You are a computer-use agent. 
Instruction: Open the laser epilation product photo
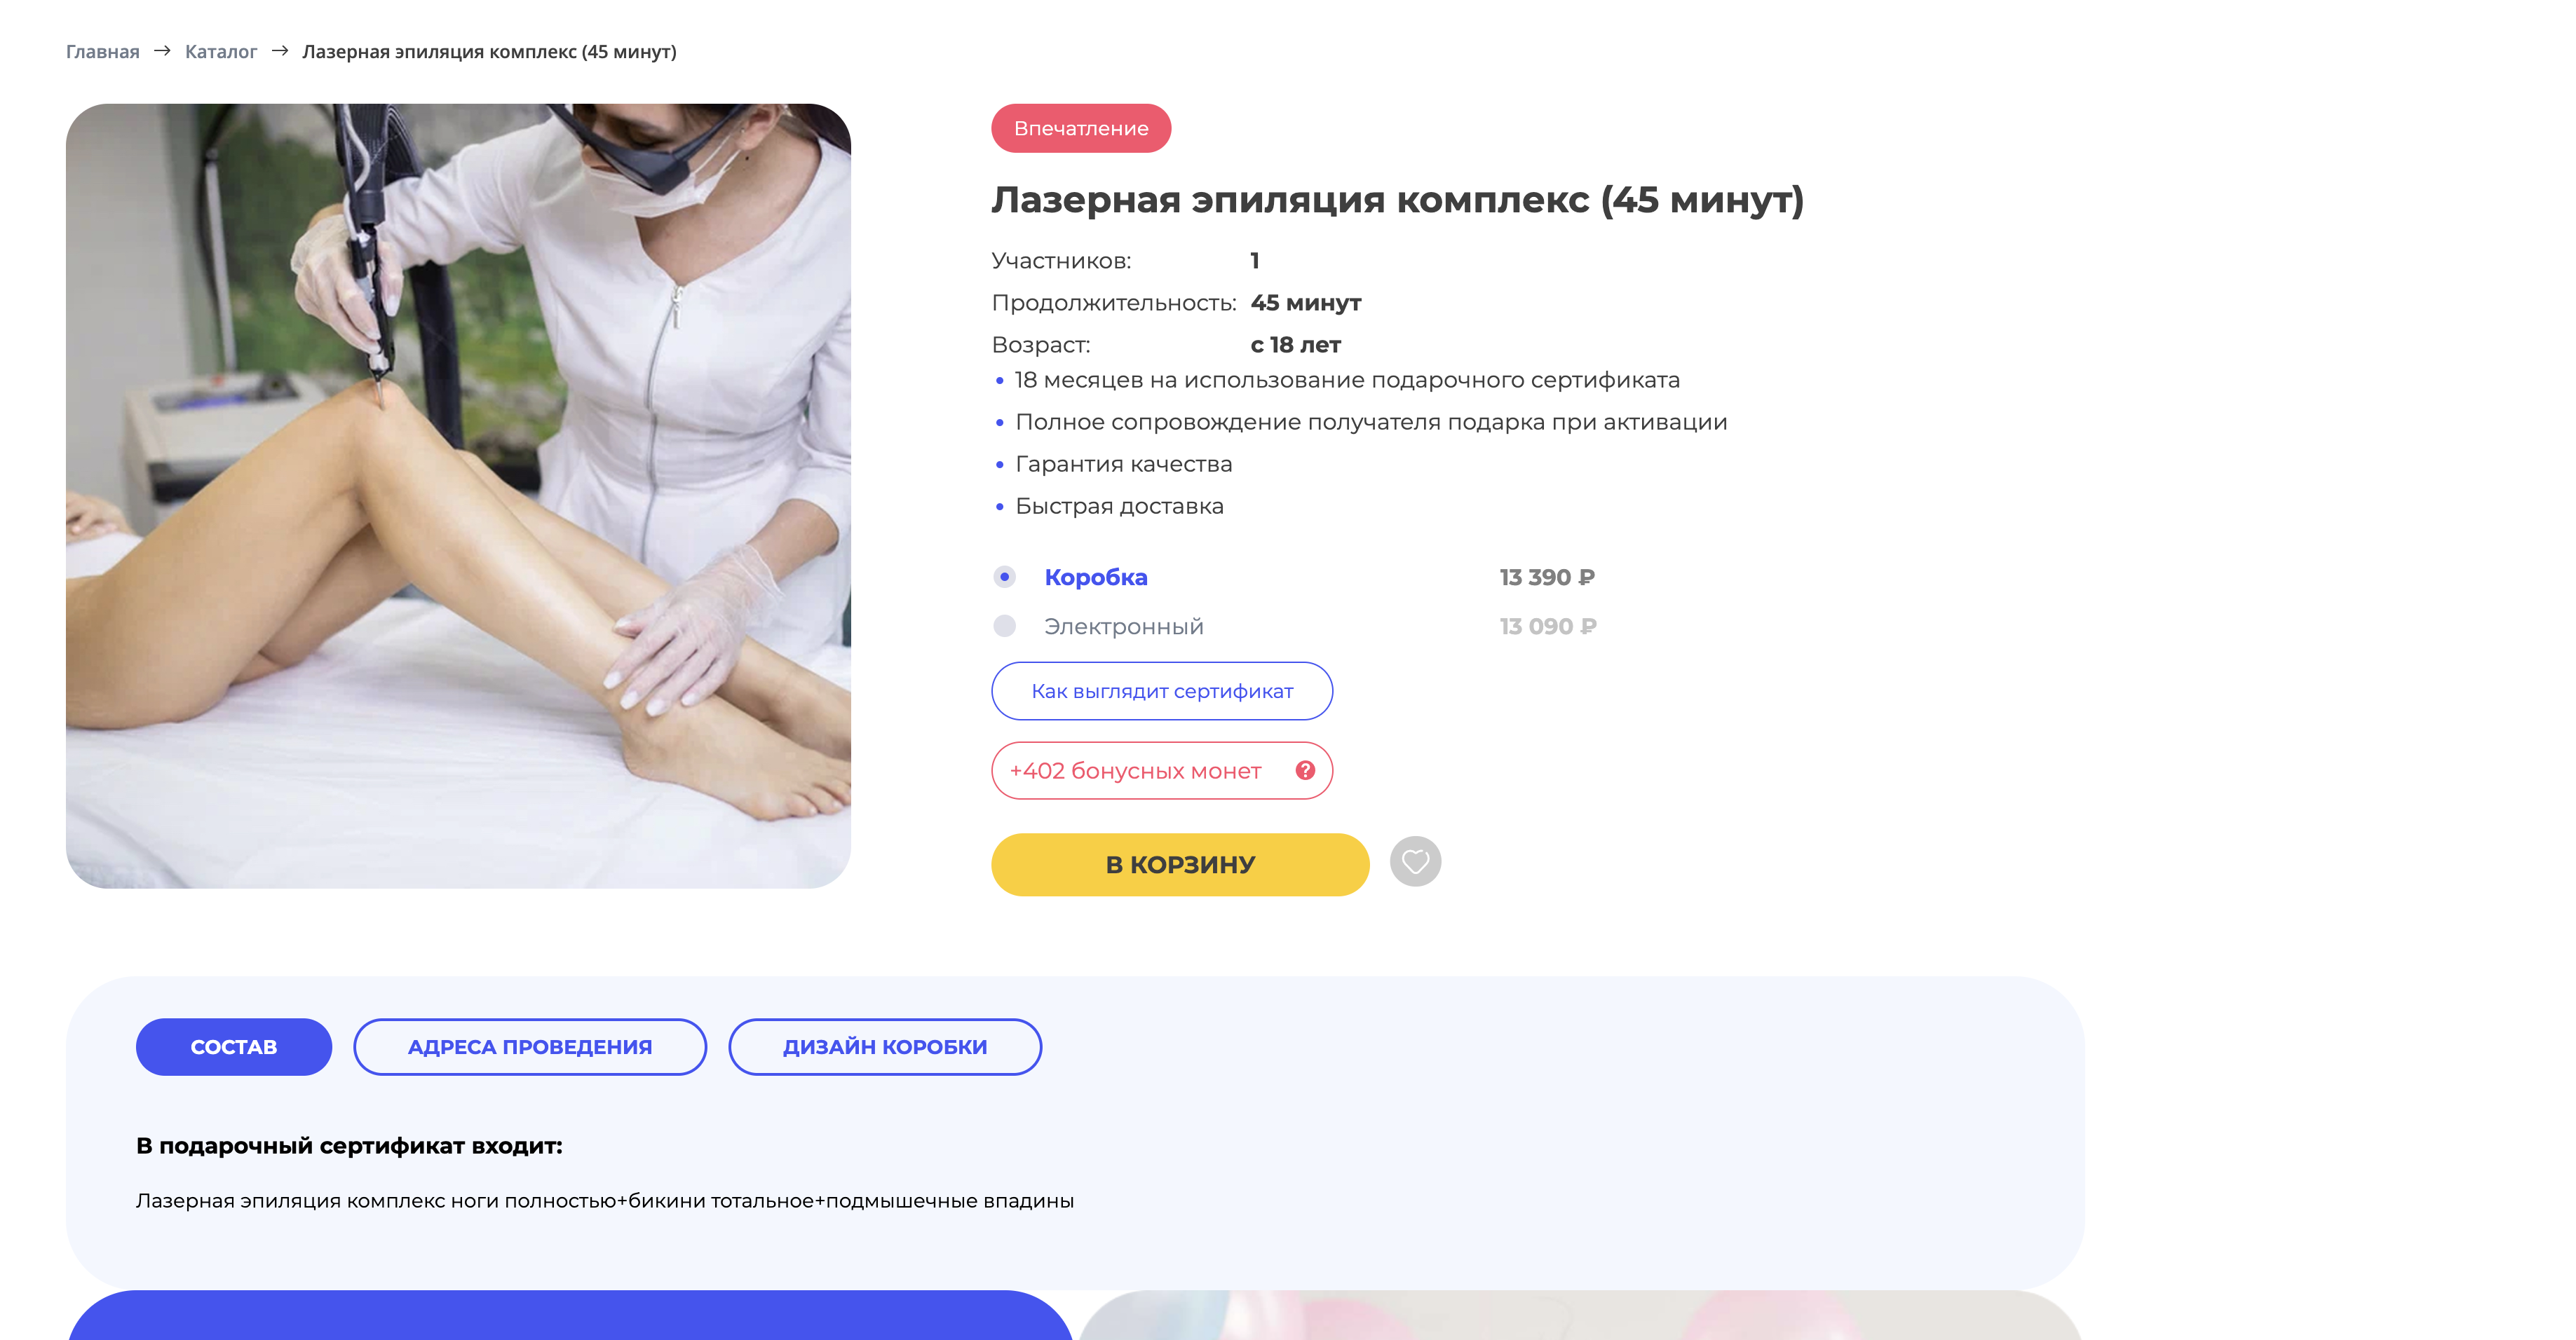coord(458,495)
